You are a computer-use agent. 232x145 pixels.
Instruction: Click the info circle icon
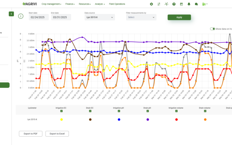(21, 16)
